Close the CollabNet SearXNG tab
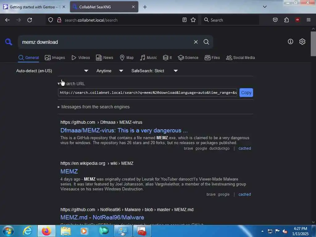 (x=133, y=7)
